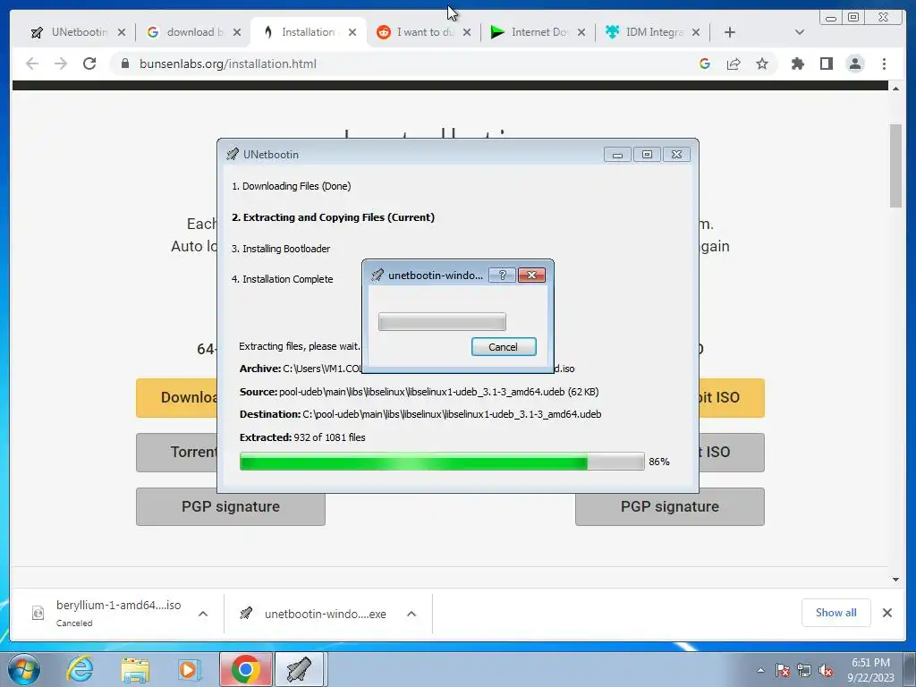Click the page vertical scrollbar thumb

pyautogui.click(x=896, y=165)
